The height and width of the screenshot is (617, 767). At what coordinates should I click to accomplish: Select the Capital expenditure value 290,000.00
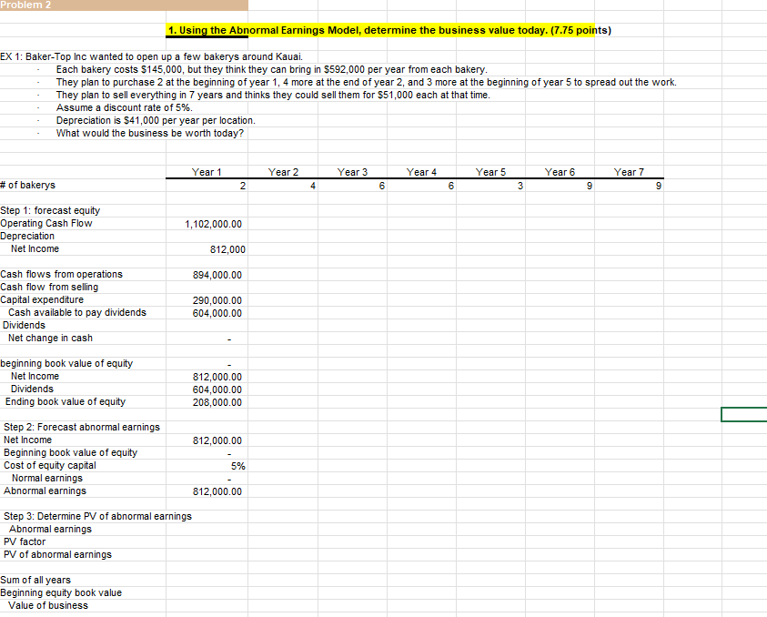coord(207,299)
